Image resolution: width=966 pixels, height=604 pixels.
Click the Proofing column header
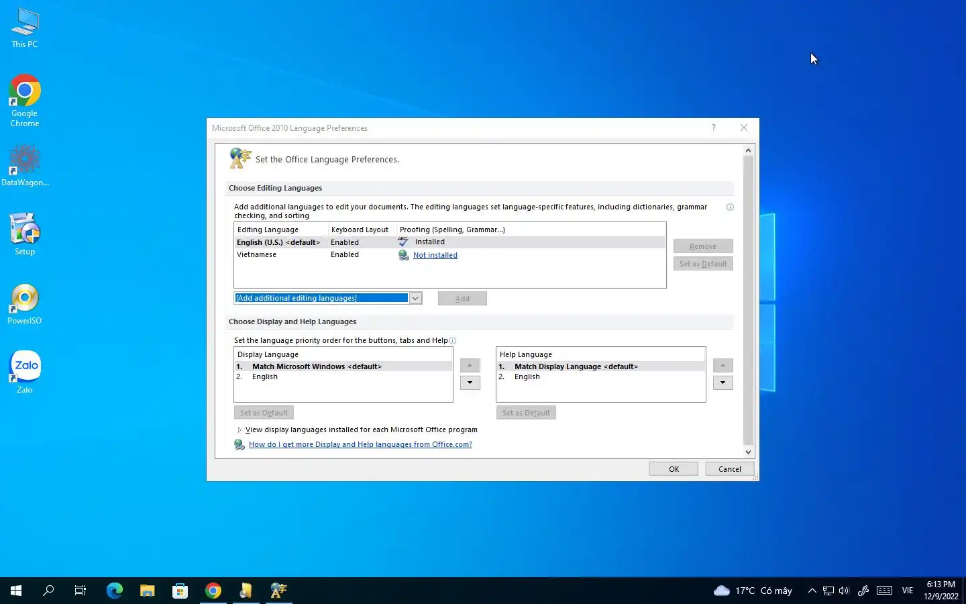(531, 230)
